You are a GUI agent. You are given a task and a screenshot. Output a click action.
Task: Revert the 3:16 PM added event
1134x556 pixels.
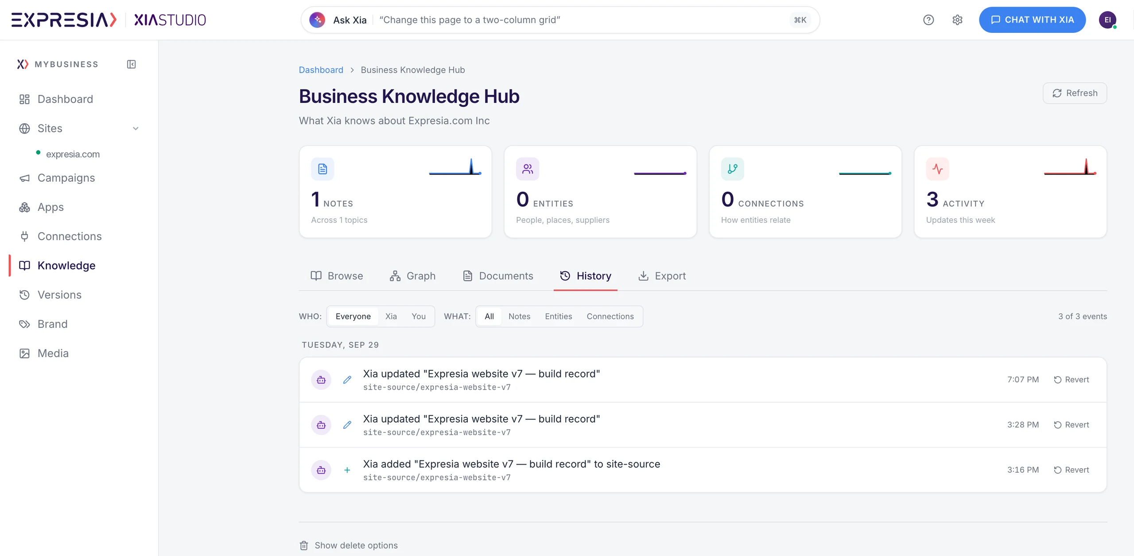pyautogui.click(x=1071, y=470)
